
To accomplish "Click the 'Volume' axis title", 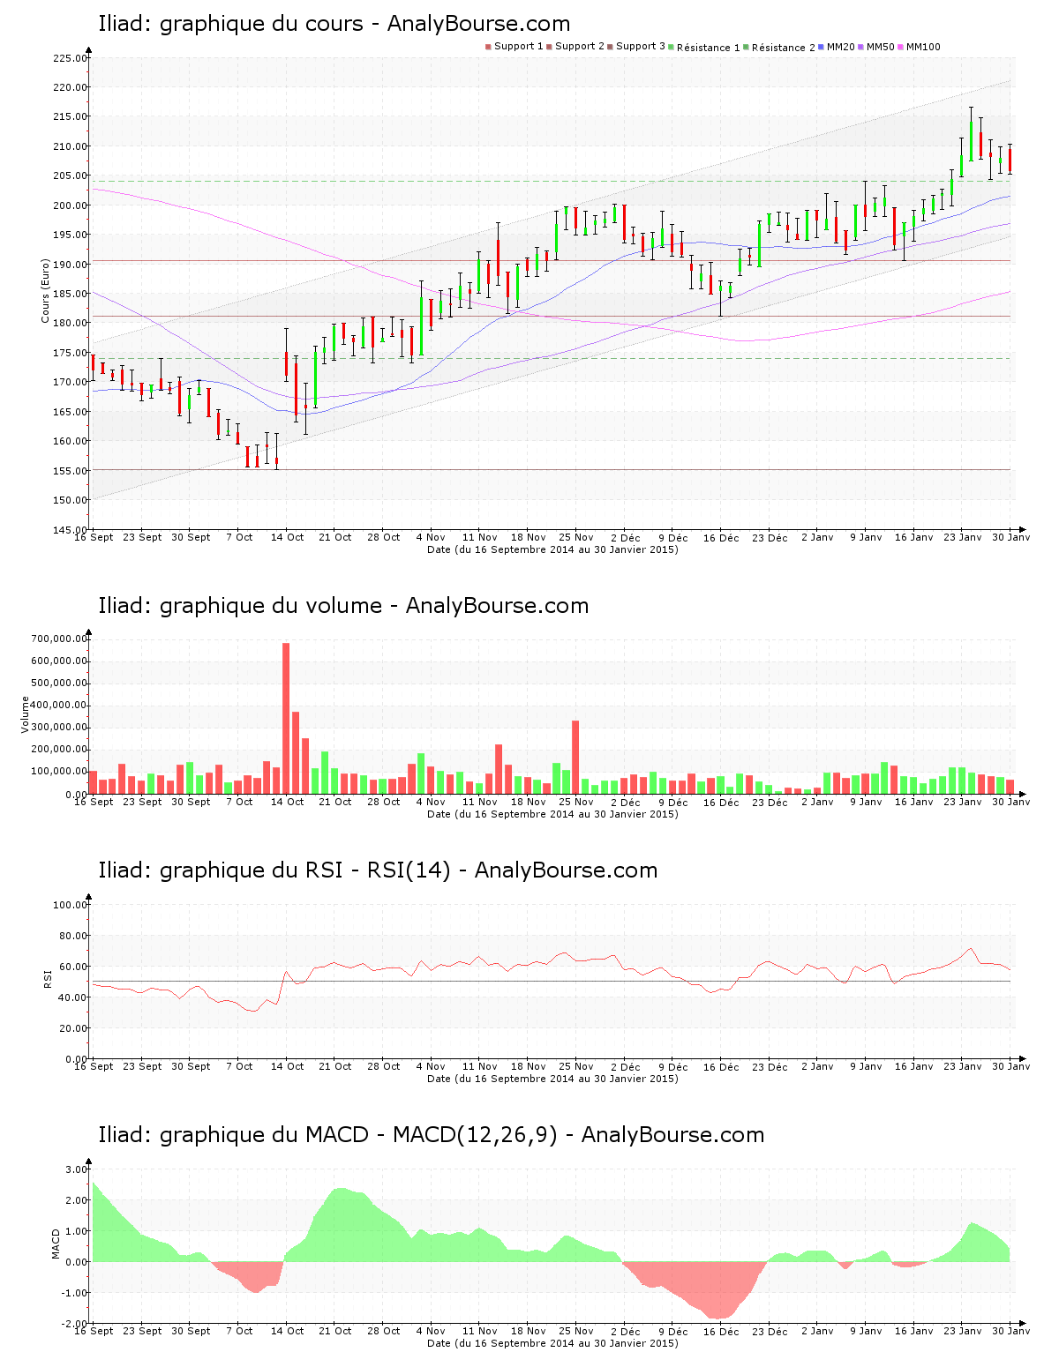I will [25, 714].
